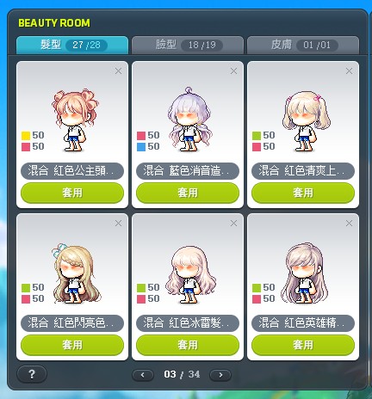Screen dimensions: 372x399
Task: Click the 混合 紅色閃亮色 name label
Action: coord(72,323)
